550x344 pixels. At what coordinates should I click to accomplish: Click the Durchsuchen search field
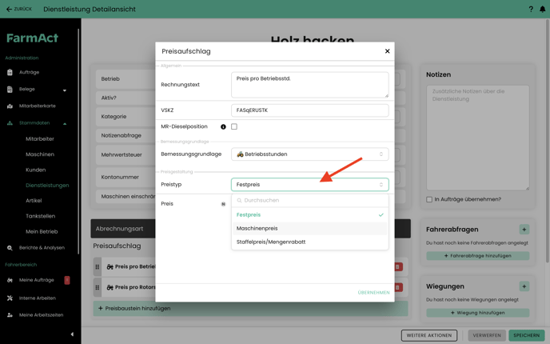(x=309, y=201)
